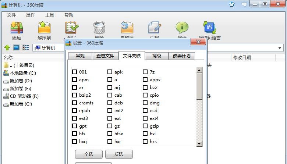Click the green Properties info icon

pyautogui.click(x=182, y=28)
